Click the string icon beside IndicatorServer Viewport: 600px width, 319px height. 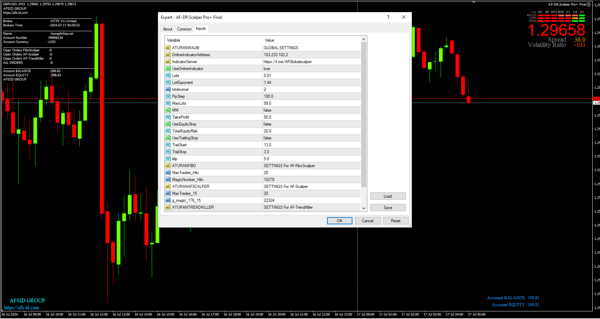168,62
